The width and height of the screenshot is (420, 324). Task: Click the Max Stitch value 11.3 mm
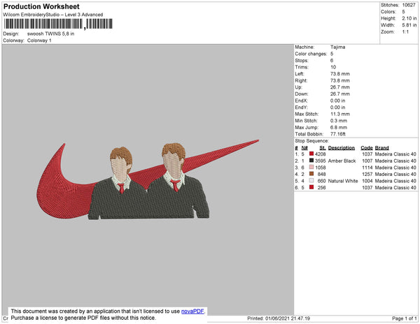click(x=340, y=114)
